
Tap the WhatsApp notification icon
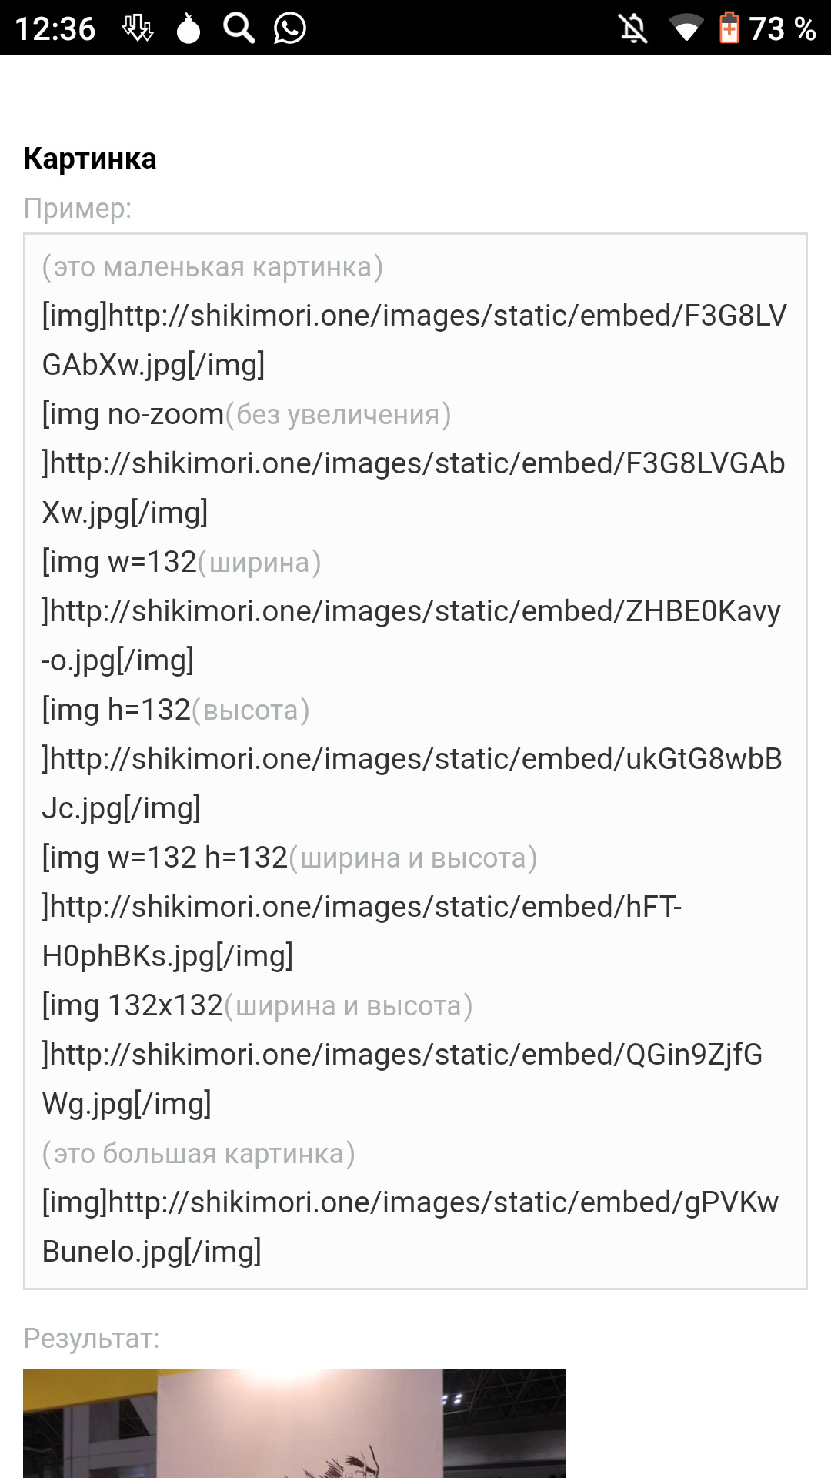(290, 28)
